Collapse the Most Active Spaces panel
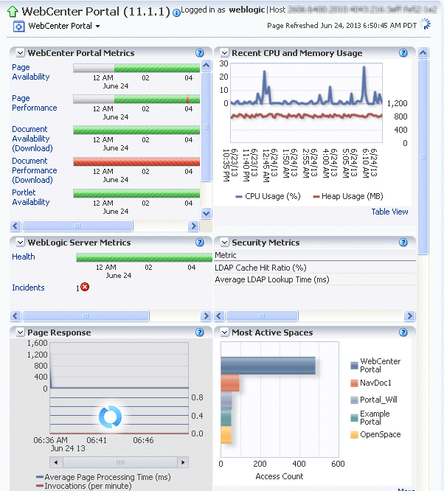This screenshot has width=444, height=491. coord(224,332)
